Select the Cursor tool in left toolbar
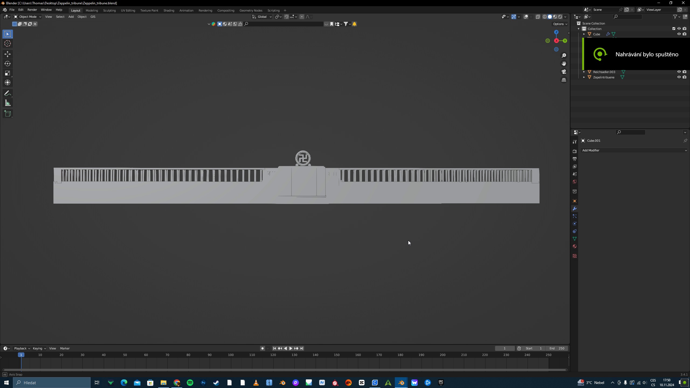Viewport: 690px width, 388px height. (8, 44)
